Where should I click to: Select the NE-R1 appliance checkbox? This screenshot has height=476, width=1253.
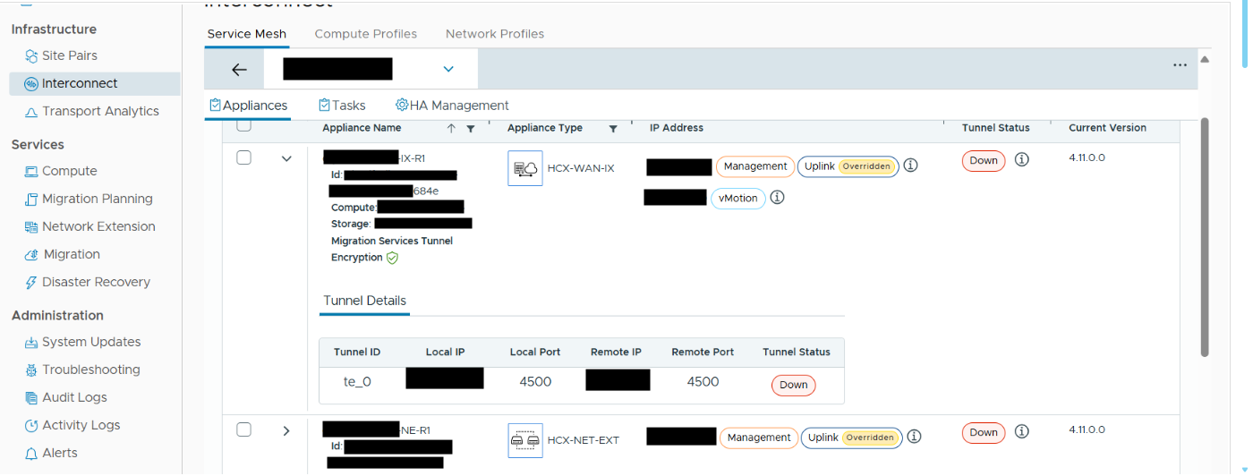click(x=243, y=430)
